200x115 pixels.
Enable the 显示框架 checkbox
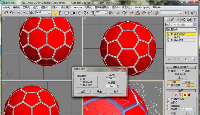[168, 85]
